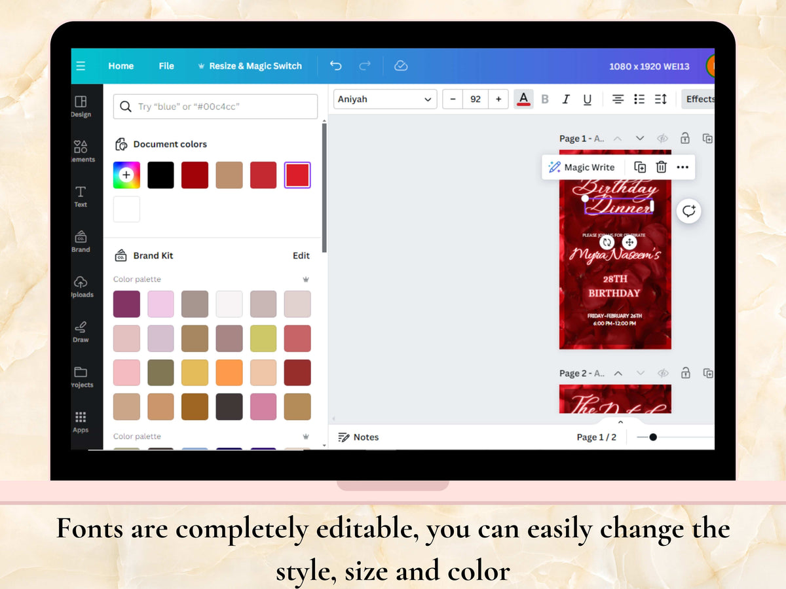The image size is (786, 589).
Task: Open the Notes panel
Action: 358,437
